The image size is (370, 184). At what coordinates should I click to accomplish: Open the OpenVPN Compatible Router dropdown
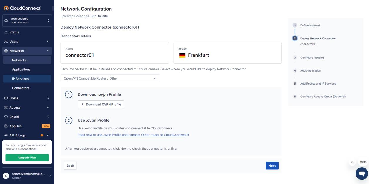coord(110,78)
